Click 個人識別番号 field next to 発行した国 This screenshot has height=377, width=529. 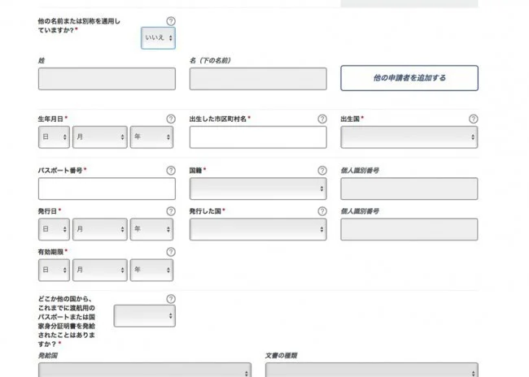(409, 229)
